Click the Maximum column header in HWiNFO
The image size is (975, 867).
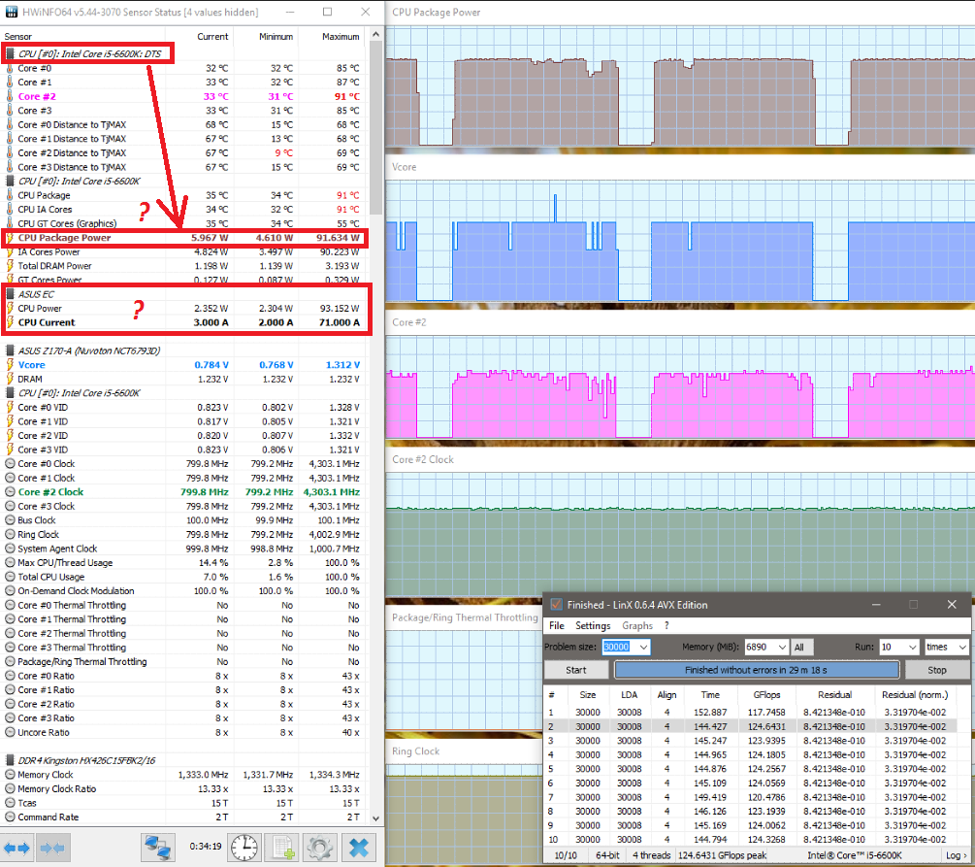(341, 36)
